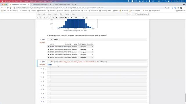Bookmark this page with the star icon

point(169,8)
